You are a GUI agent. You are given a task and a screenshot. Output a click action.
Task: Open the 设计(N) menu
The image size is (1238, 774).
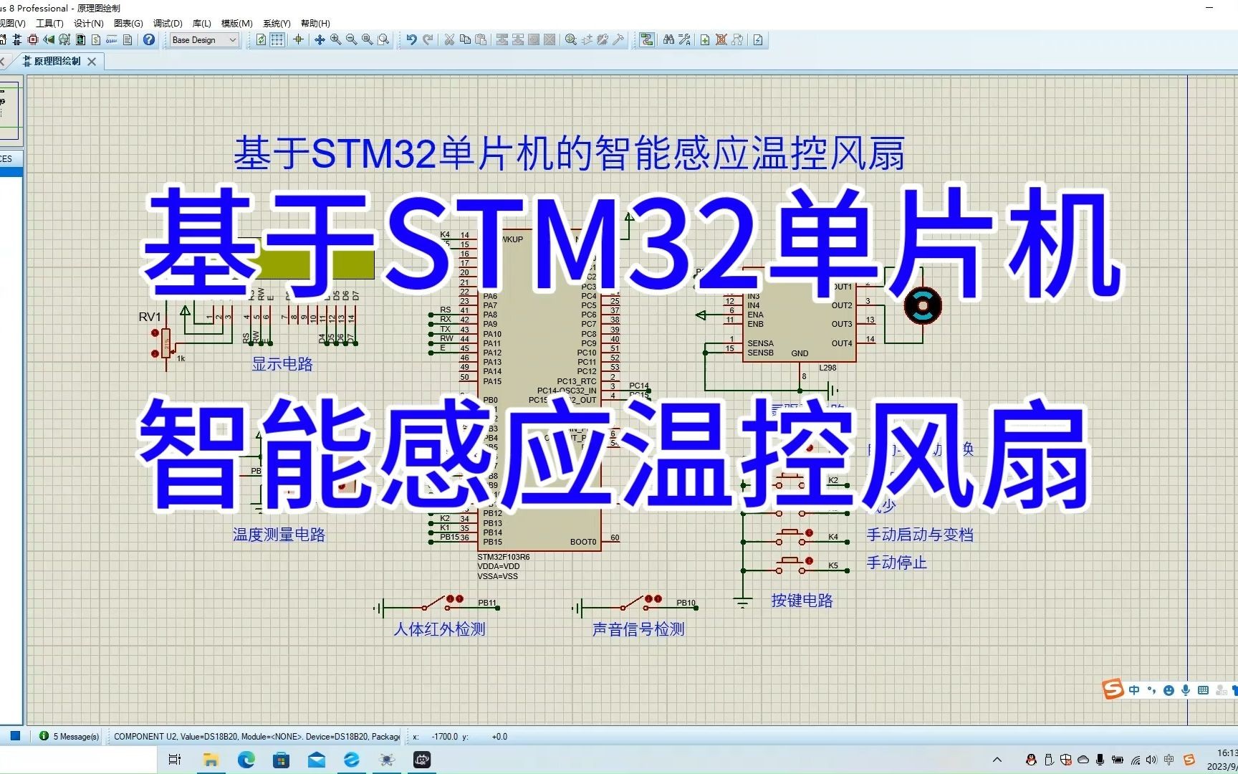[x=88, y=23]
